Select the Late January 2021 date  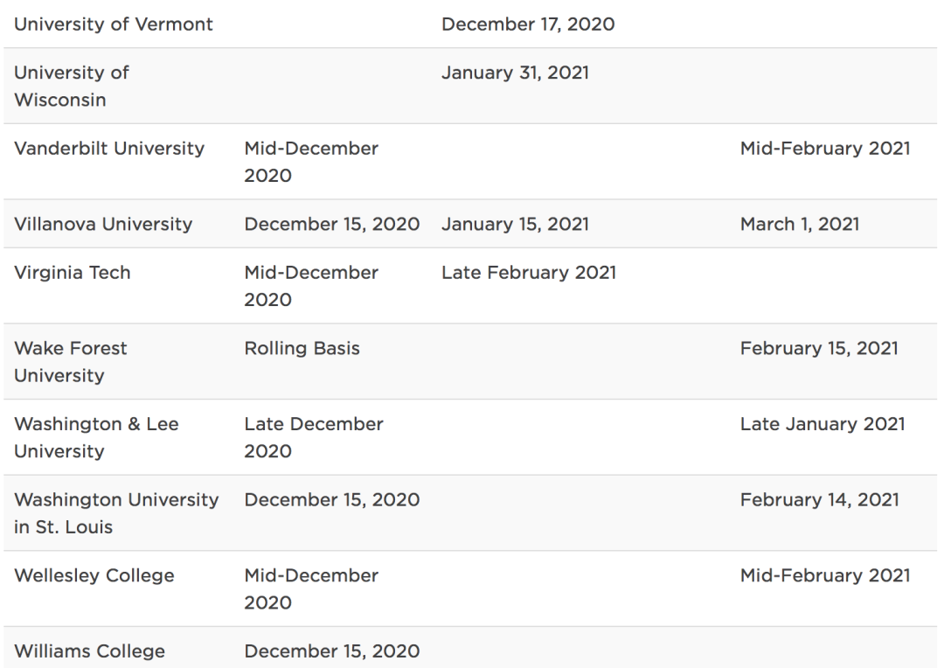point(822,424)
